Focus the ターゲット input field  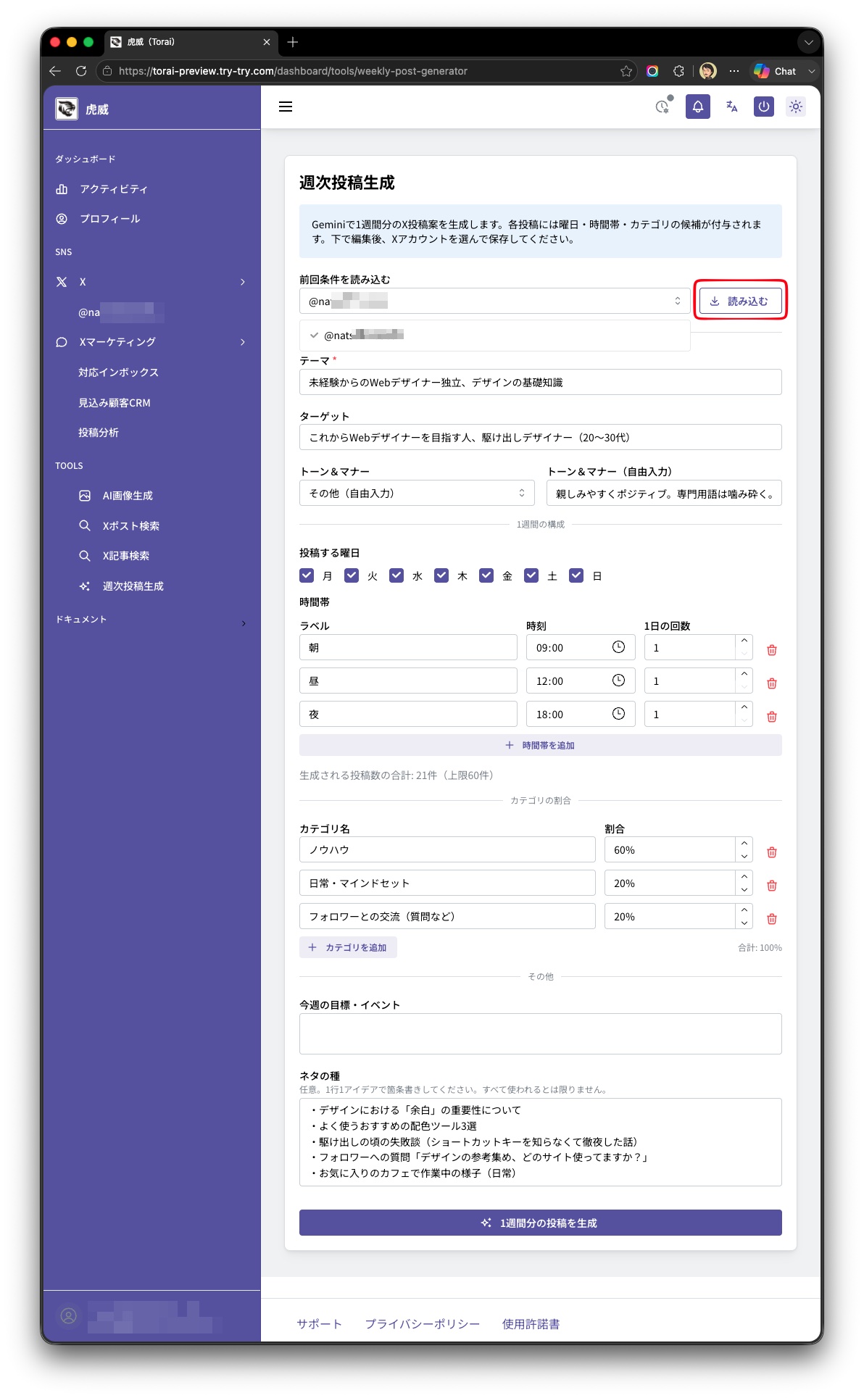point(540,437)
